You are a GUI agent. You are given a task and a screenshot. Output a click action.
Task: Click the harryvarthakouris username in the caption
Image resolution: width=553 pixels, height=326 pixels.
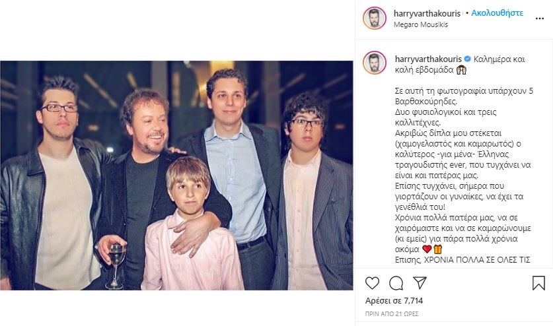coord(427,59)
